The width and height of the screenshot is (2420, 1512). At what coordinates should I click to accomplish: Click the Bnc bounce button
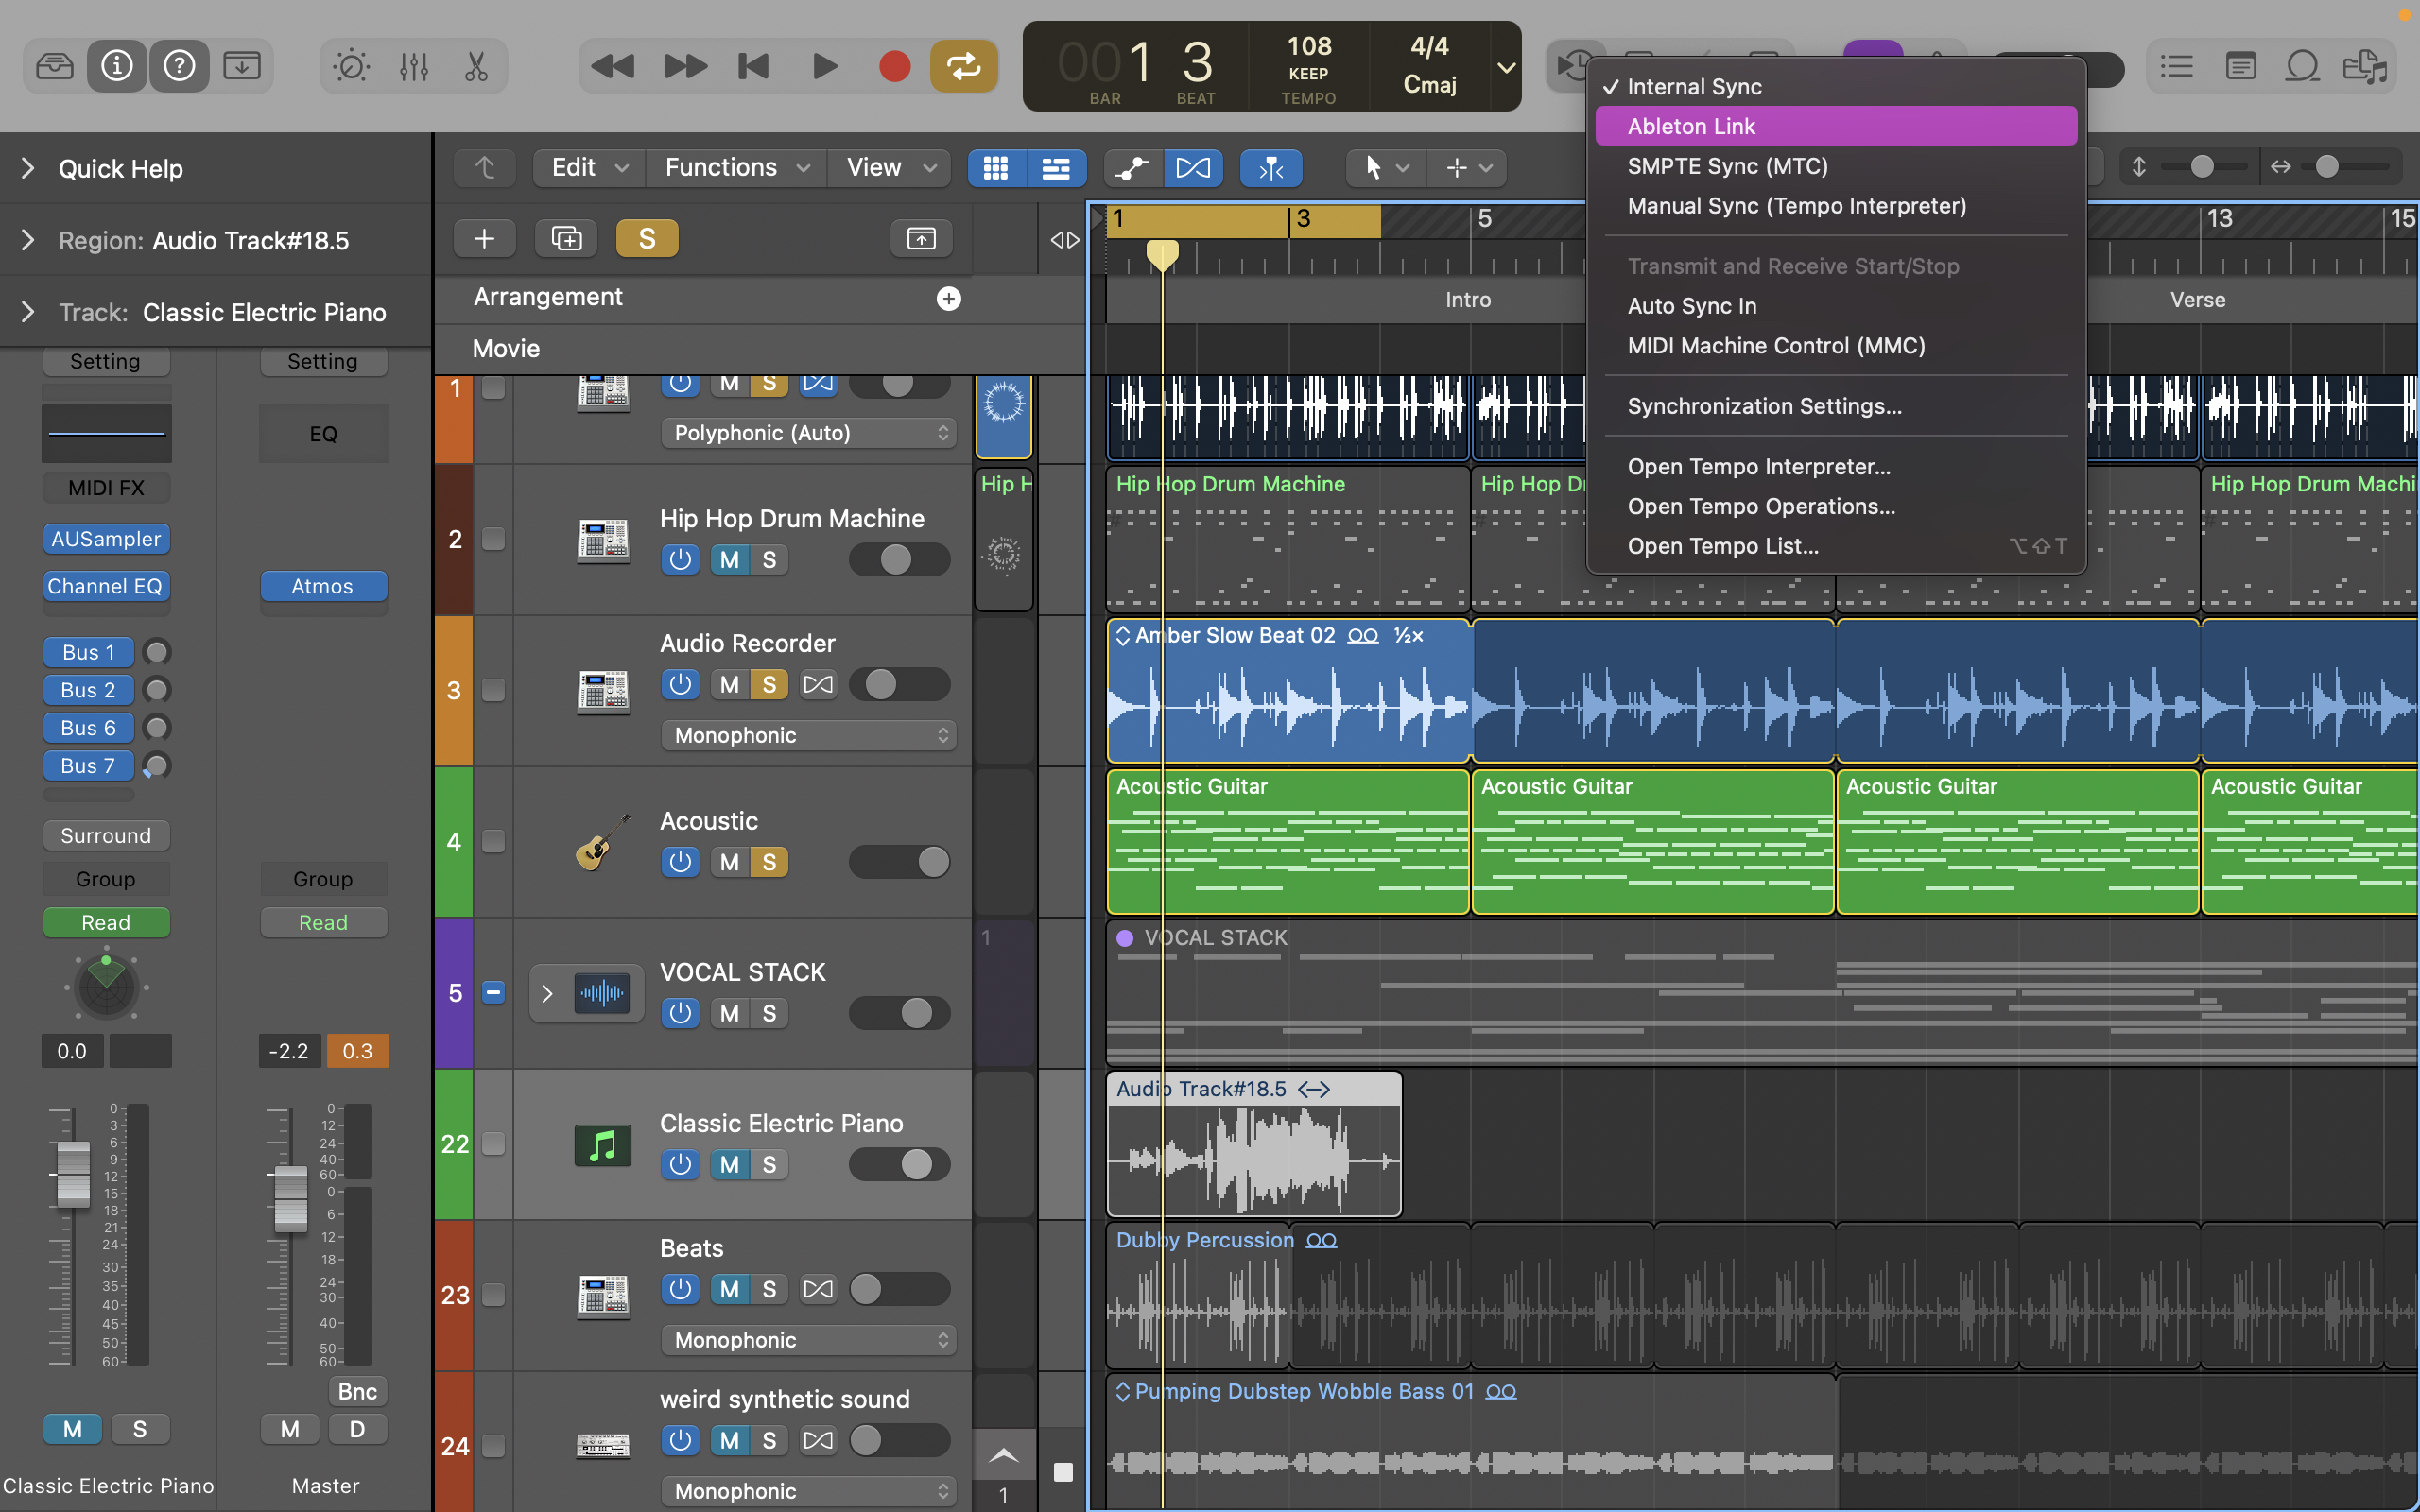(x=357, y=1391)
